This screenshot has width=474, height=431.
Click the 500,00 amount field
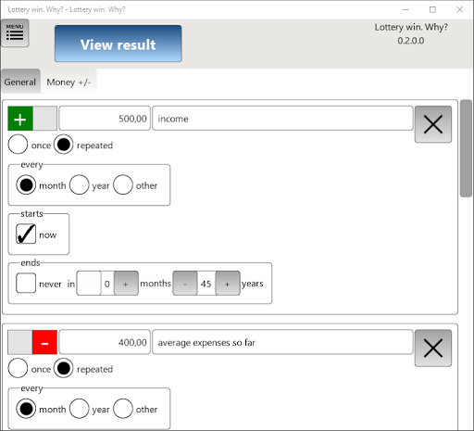pyautogui.click(x=105, y=119)
